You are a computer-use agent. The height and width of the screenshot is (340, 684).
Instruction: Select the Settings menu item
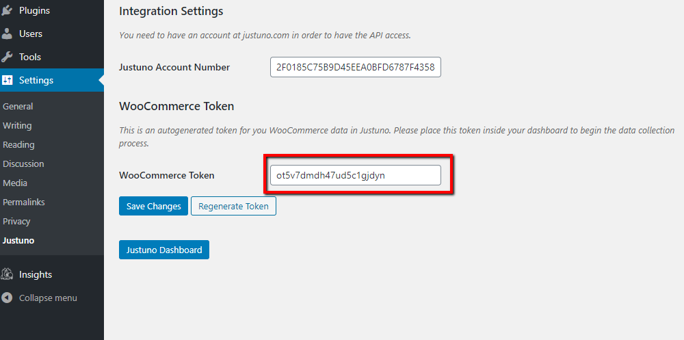coord(52,80)
